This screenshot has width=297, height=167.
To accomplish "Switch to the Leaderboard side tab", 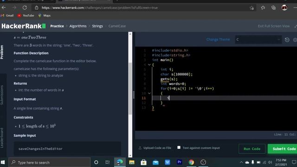I will point(2,138).
